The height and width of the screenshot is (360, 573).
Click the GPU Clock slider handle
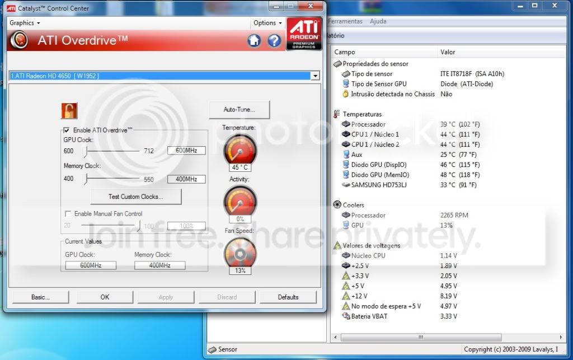pos(85,151)
